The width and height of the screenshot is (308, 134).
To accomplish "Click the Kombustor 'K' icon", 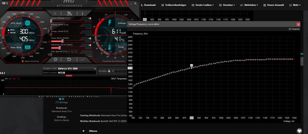I will click(x=55, y=13).
